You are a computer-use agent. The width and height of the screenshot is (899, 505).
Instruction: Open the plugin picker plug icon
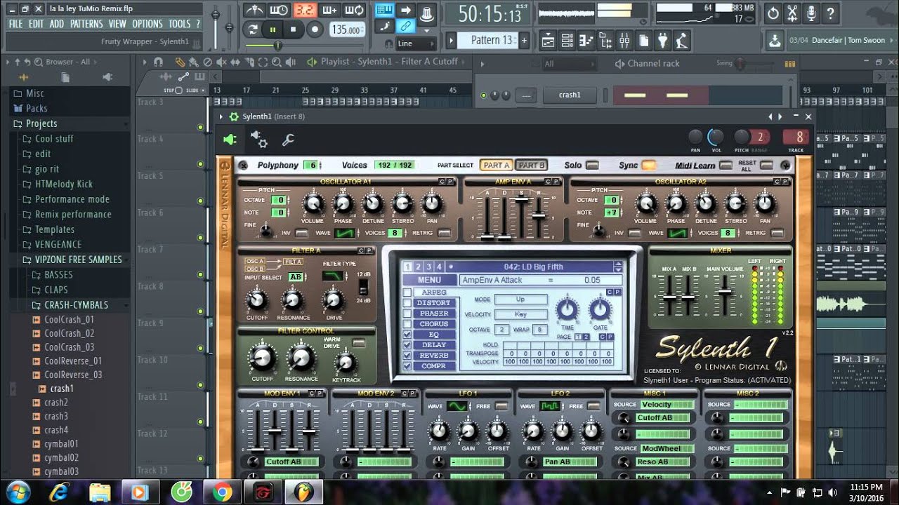(662, 42)
